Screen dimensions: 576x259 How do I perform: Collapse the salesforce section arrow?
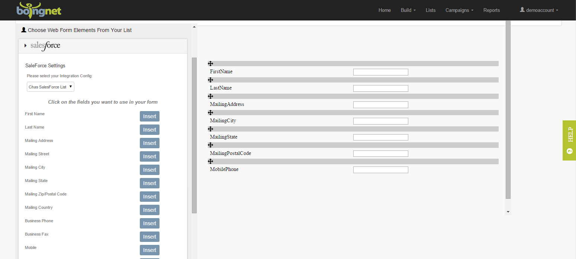(x=26, y=46)
